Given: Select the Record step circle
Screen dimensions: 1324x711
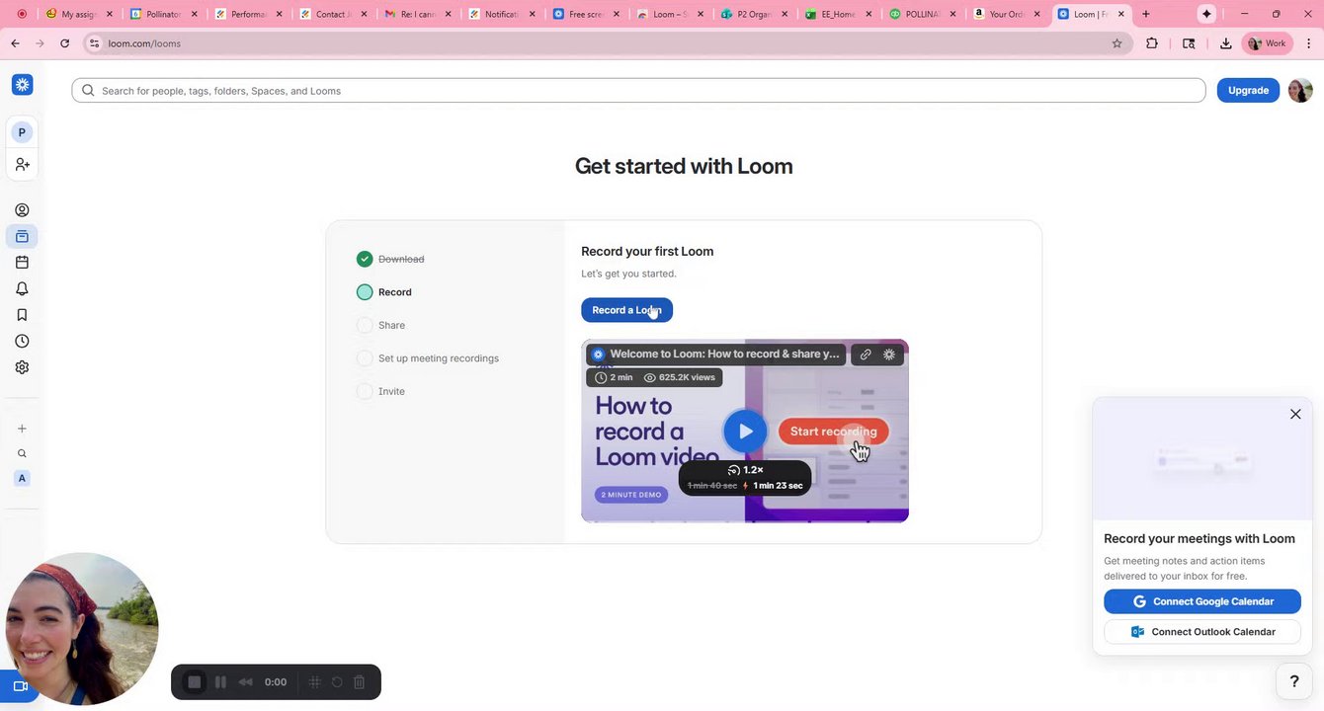Looking at the screenshot, I should click(365, 292).
